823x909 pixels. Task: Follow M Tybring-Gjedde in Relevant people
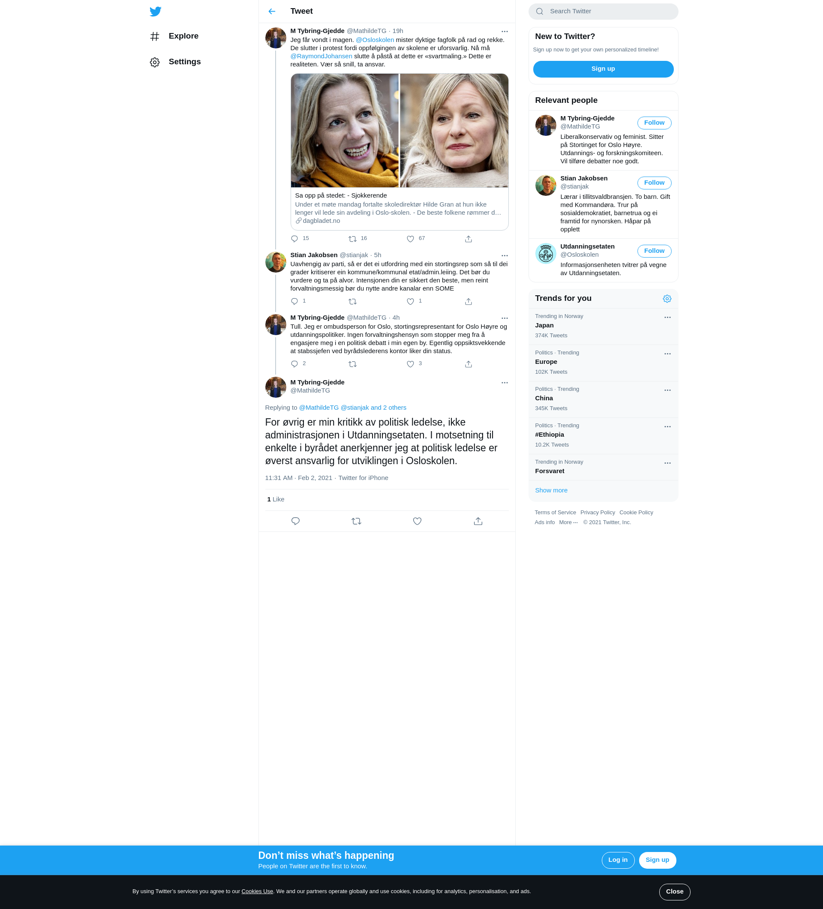[654, 123]
